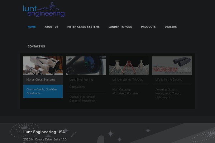View the telescope thumbnail for Meter Class Systems

click(x=43, y=65)
